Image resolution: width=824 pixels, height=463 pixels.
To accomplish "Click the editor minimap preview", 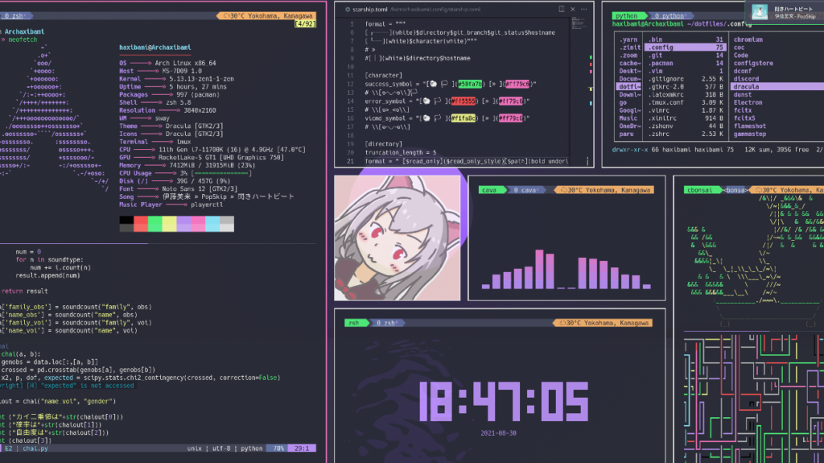I will pos(579,23).
